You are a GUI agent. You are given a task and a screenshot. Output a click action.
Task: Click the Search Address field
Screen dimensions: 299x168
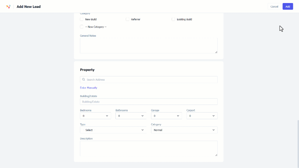[x=149, y=79]
